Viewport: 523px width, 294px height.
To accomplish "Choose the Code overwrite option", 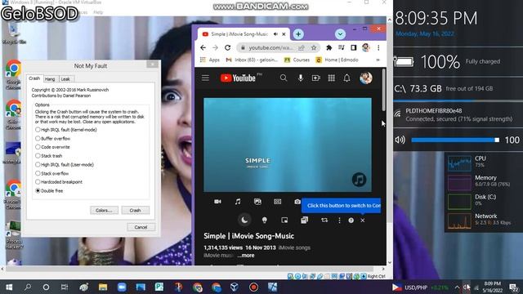I will pyautogui.click(x=52, y=147).
